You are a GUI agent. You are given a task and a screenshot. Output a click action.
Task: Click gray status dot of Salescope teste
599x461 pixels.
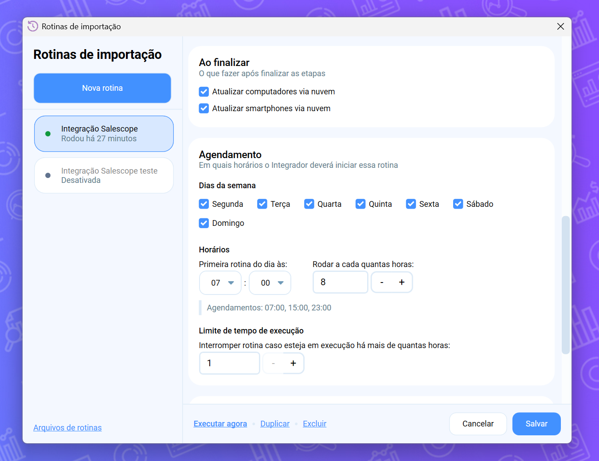click(48, 175)
